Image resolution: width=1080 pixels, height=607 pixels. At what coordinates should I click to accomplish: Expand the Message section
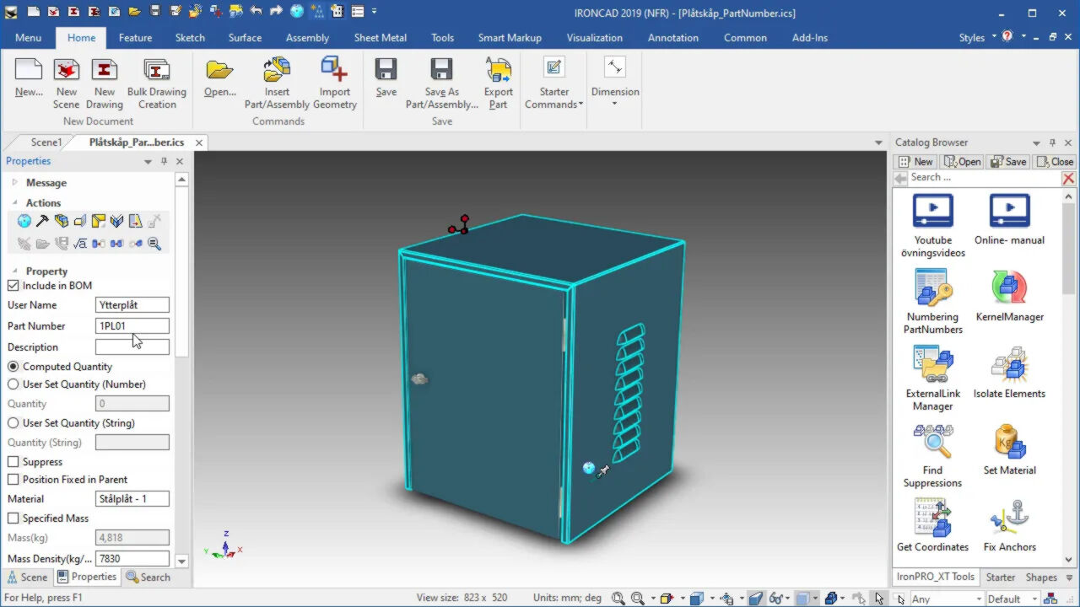coord(14,183)
